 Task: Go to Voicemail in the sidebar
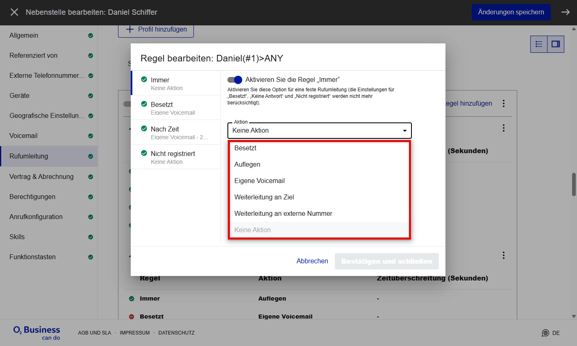coord(24,136)
